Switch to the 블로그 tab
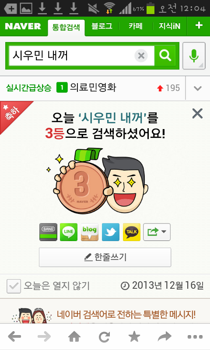Image resolution: width=210 pixels, height=350 pixels. click(102, 26)
